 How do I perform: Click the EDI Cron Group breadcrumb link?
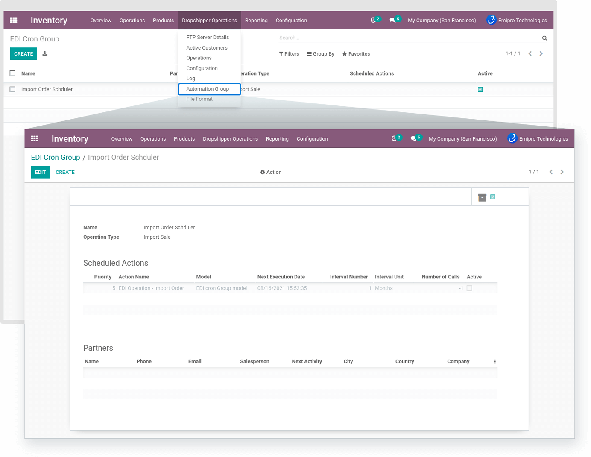[56, 158]
